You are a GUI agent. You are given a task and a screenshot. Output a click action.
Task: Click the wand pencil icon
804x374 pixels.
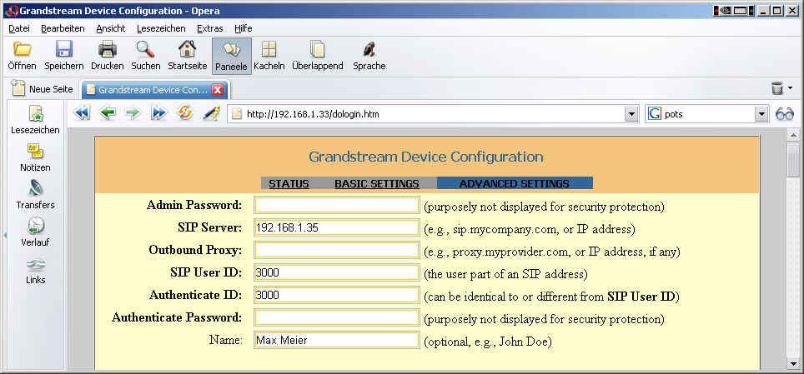coord(211,113)
